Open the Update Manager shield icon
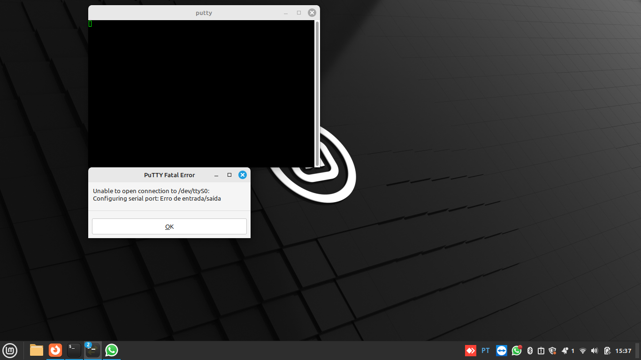Screen dimensions: 641x360 [x=552, y=351]
